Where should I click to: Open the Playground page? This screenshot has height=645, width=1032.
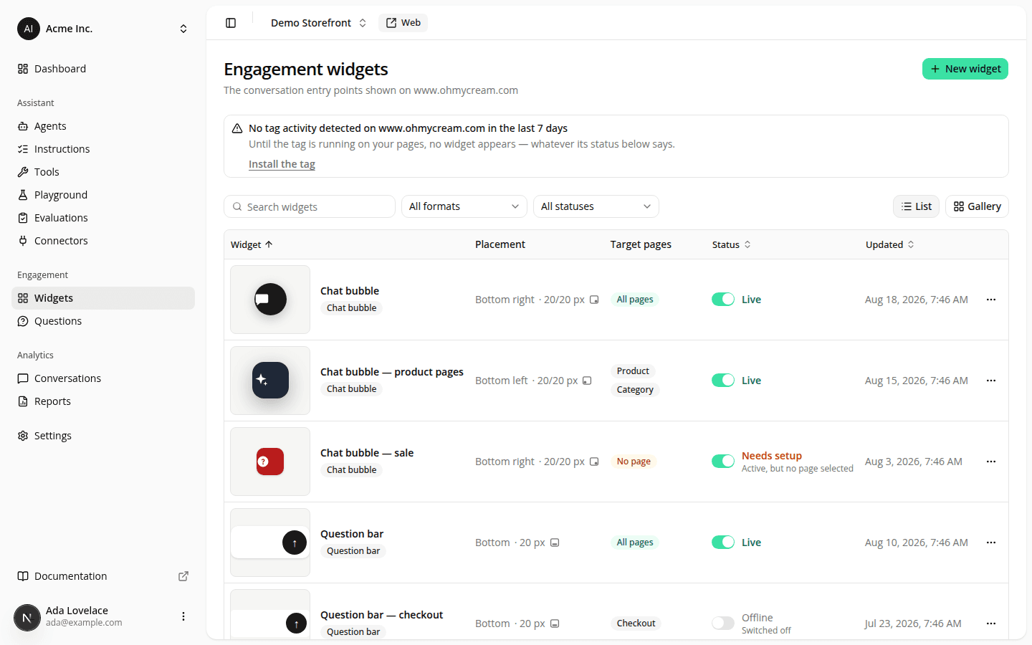pyautogui.click(x=103, y=195)
